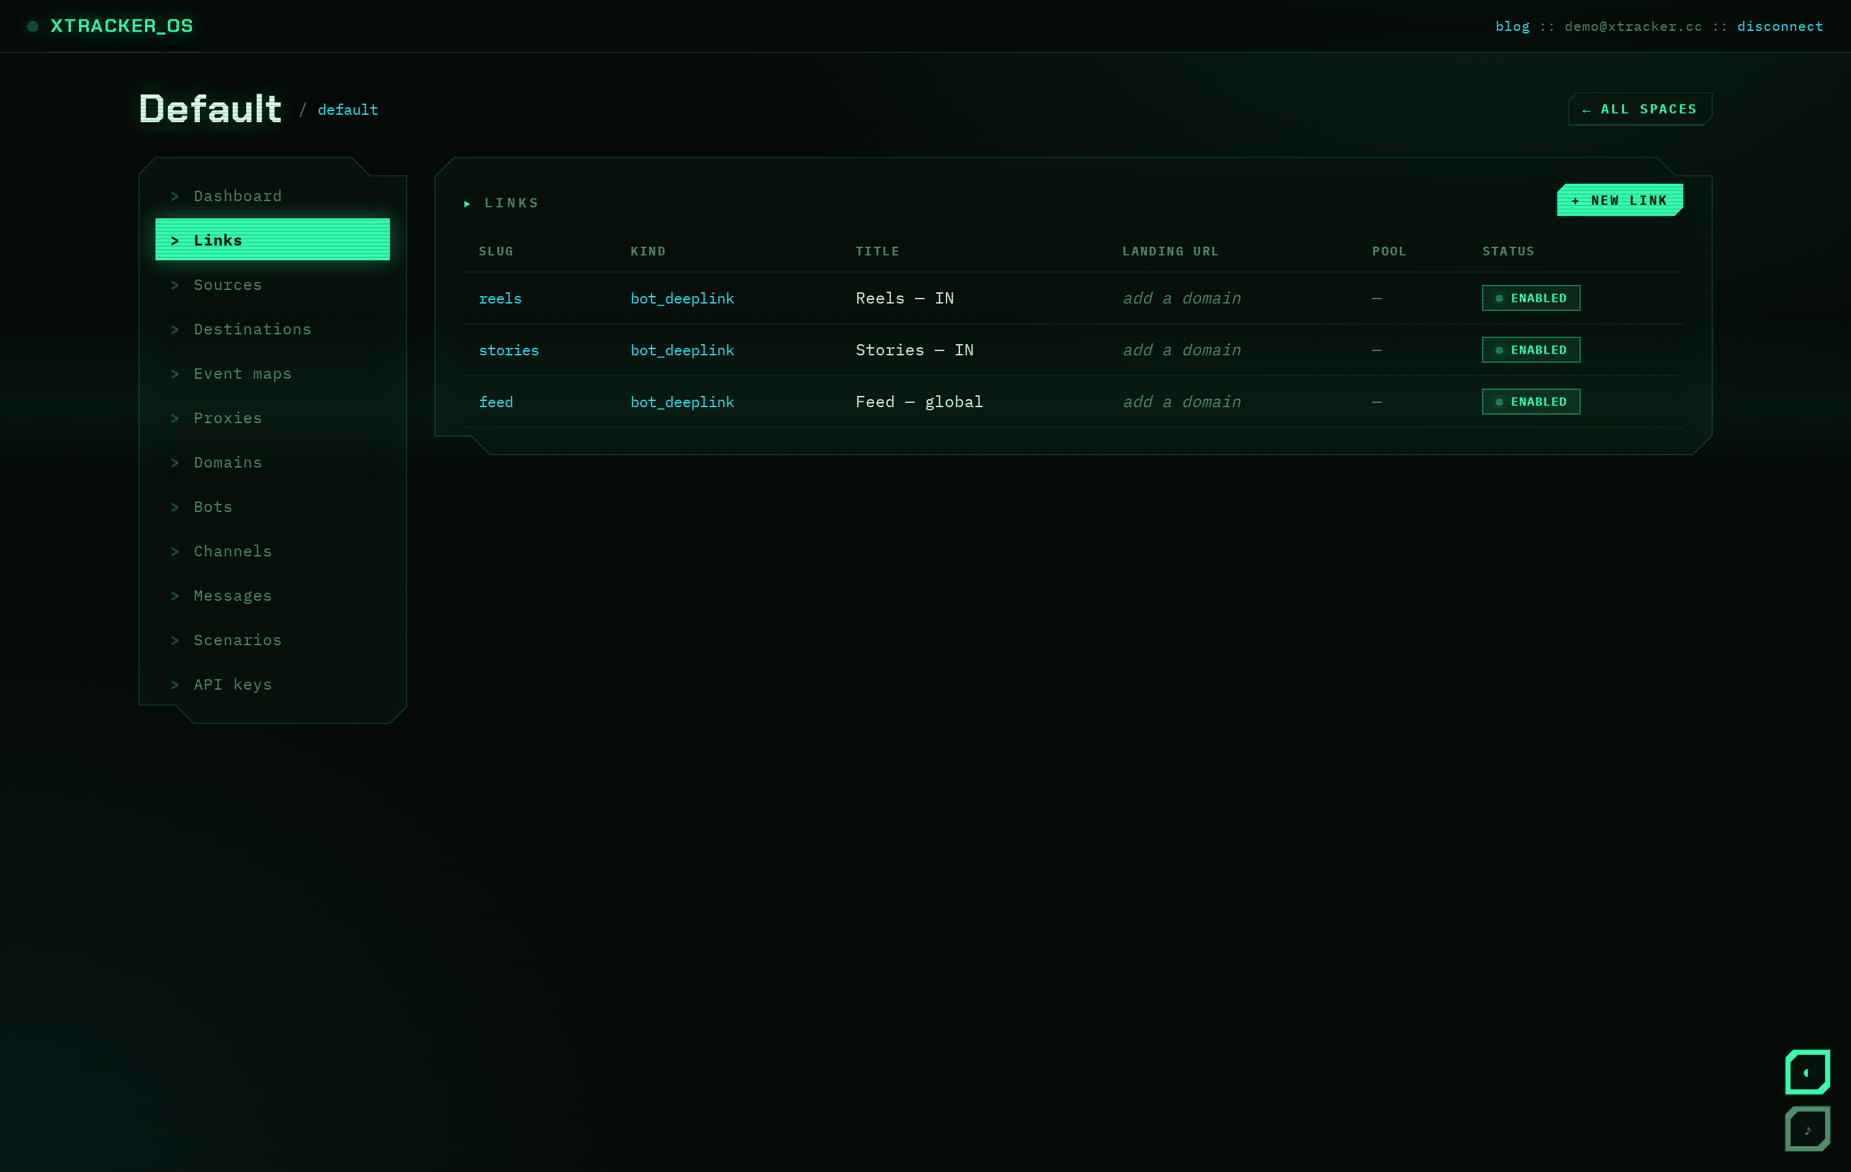
Task: Click 'add a domain' in reels row
Action: [1182, 298]
